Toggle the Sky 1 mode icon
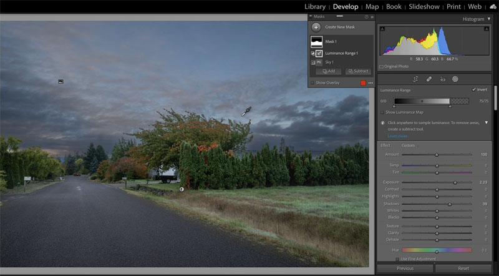 pyautogui.click(x=313, y=62)
